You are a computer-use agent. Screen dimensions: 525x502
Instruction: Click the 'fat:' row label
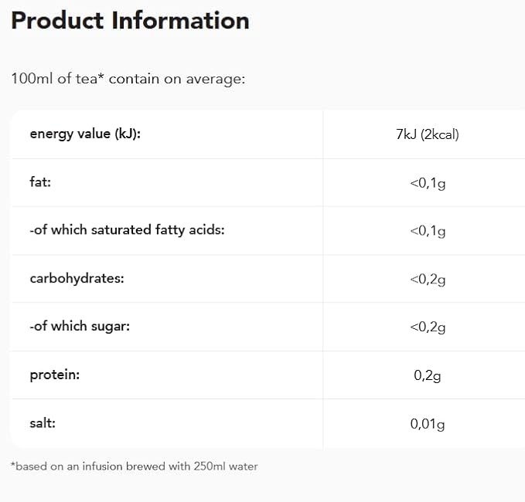(x=40, y=182)
